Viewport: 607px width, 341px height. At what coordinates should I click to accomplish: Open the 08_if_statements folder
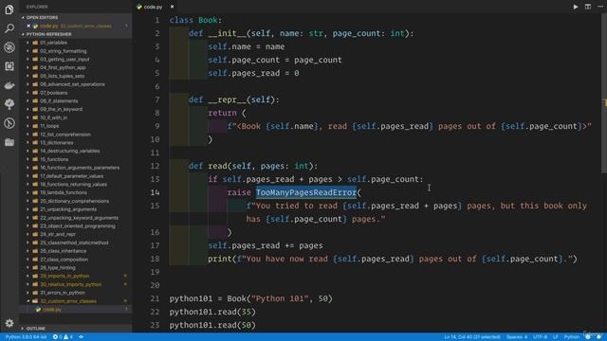coord(59,101)
